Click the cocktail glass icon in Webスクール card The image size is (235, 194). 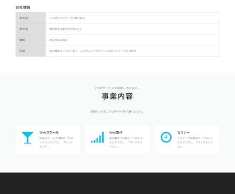pos(28,137)
